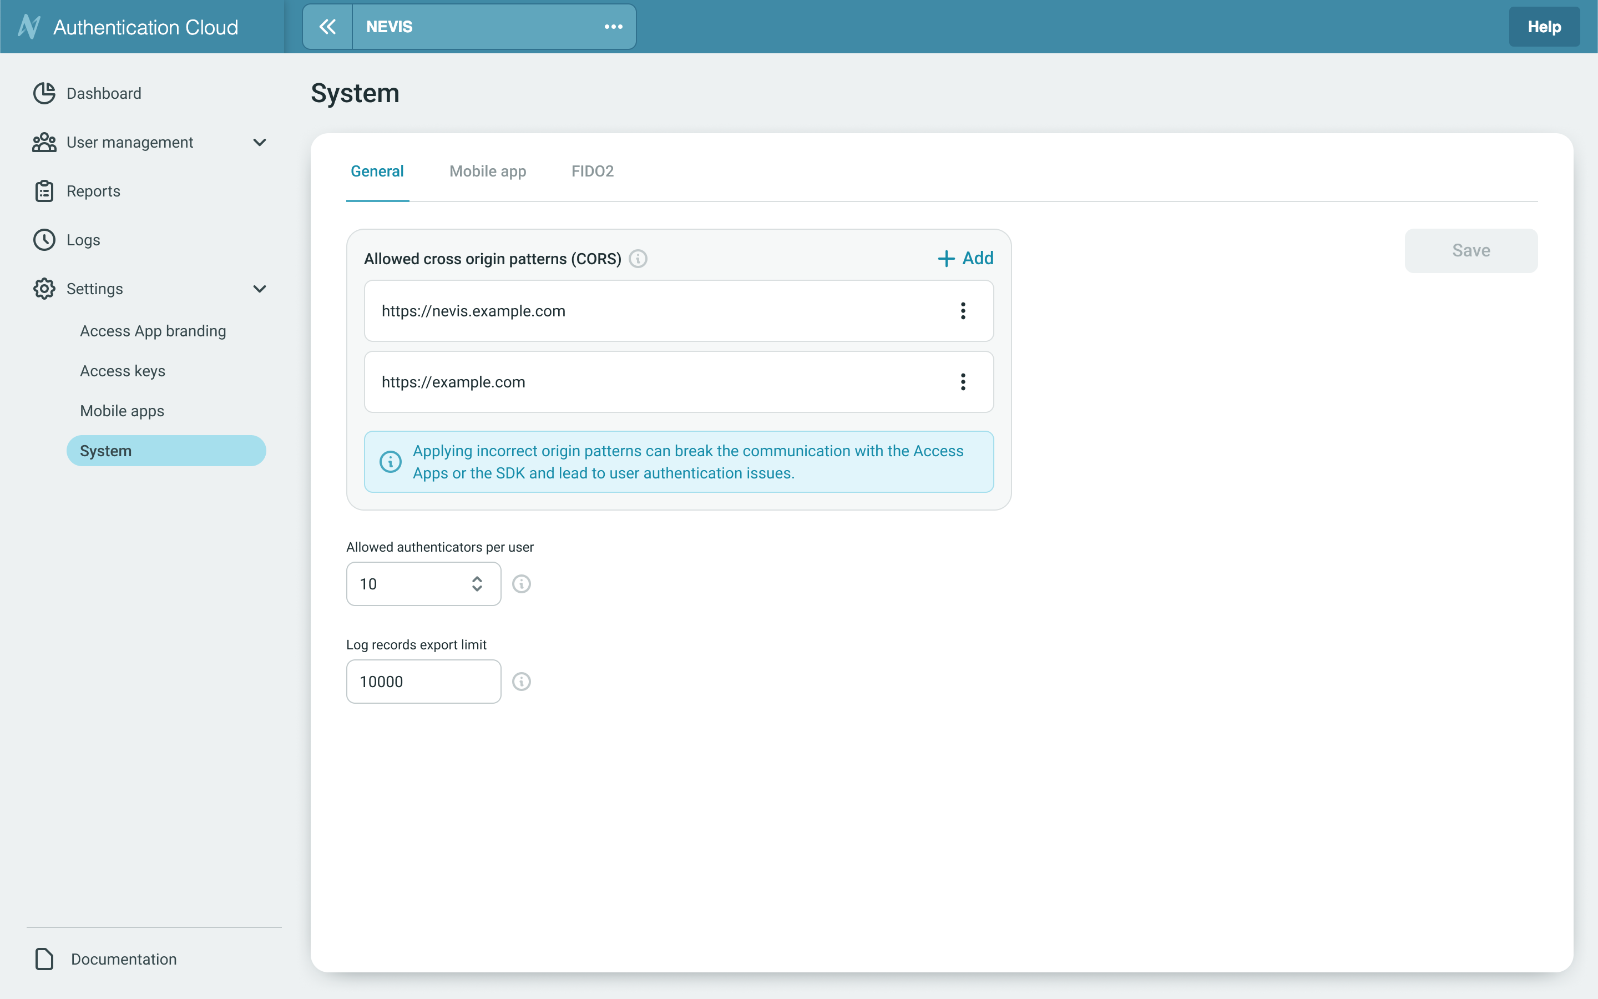This screenshot has width=1598, height=999.
Task: Open the NEVIS tenant ellipsis menu
Action: 613,27
